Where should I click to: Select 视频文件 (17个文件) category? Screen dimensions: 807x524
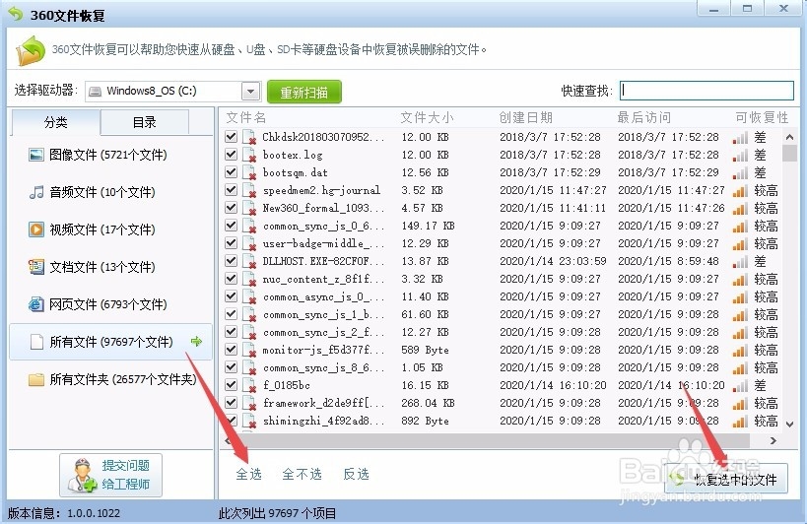click(110, 229)
